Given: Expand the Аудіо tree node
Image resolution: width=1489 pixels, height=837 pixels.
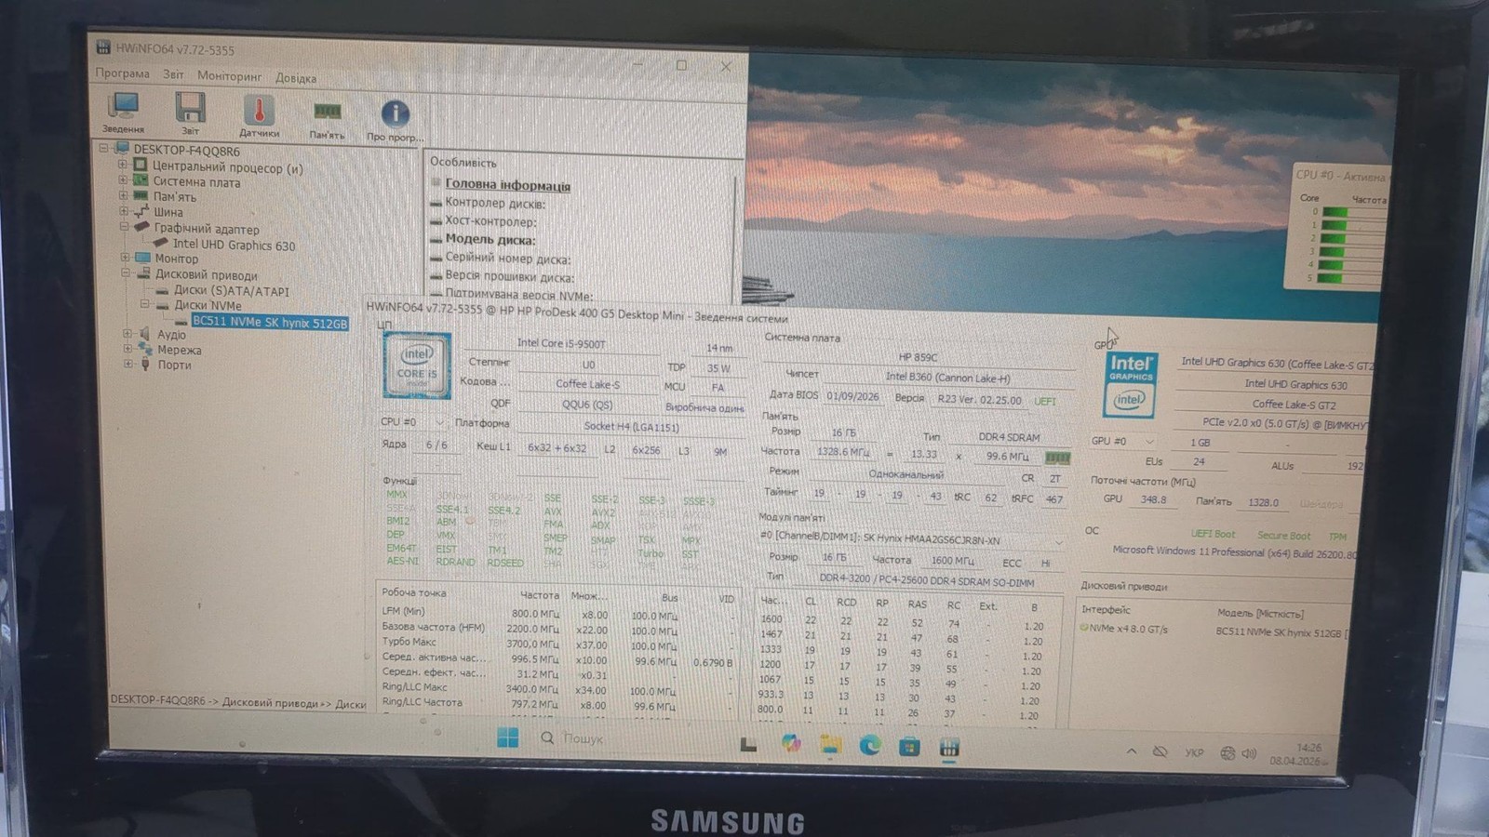Looking at the screenshot, I should pos(127,333).
